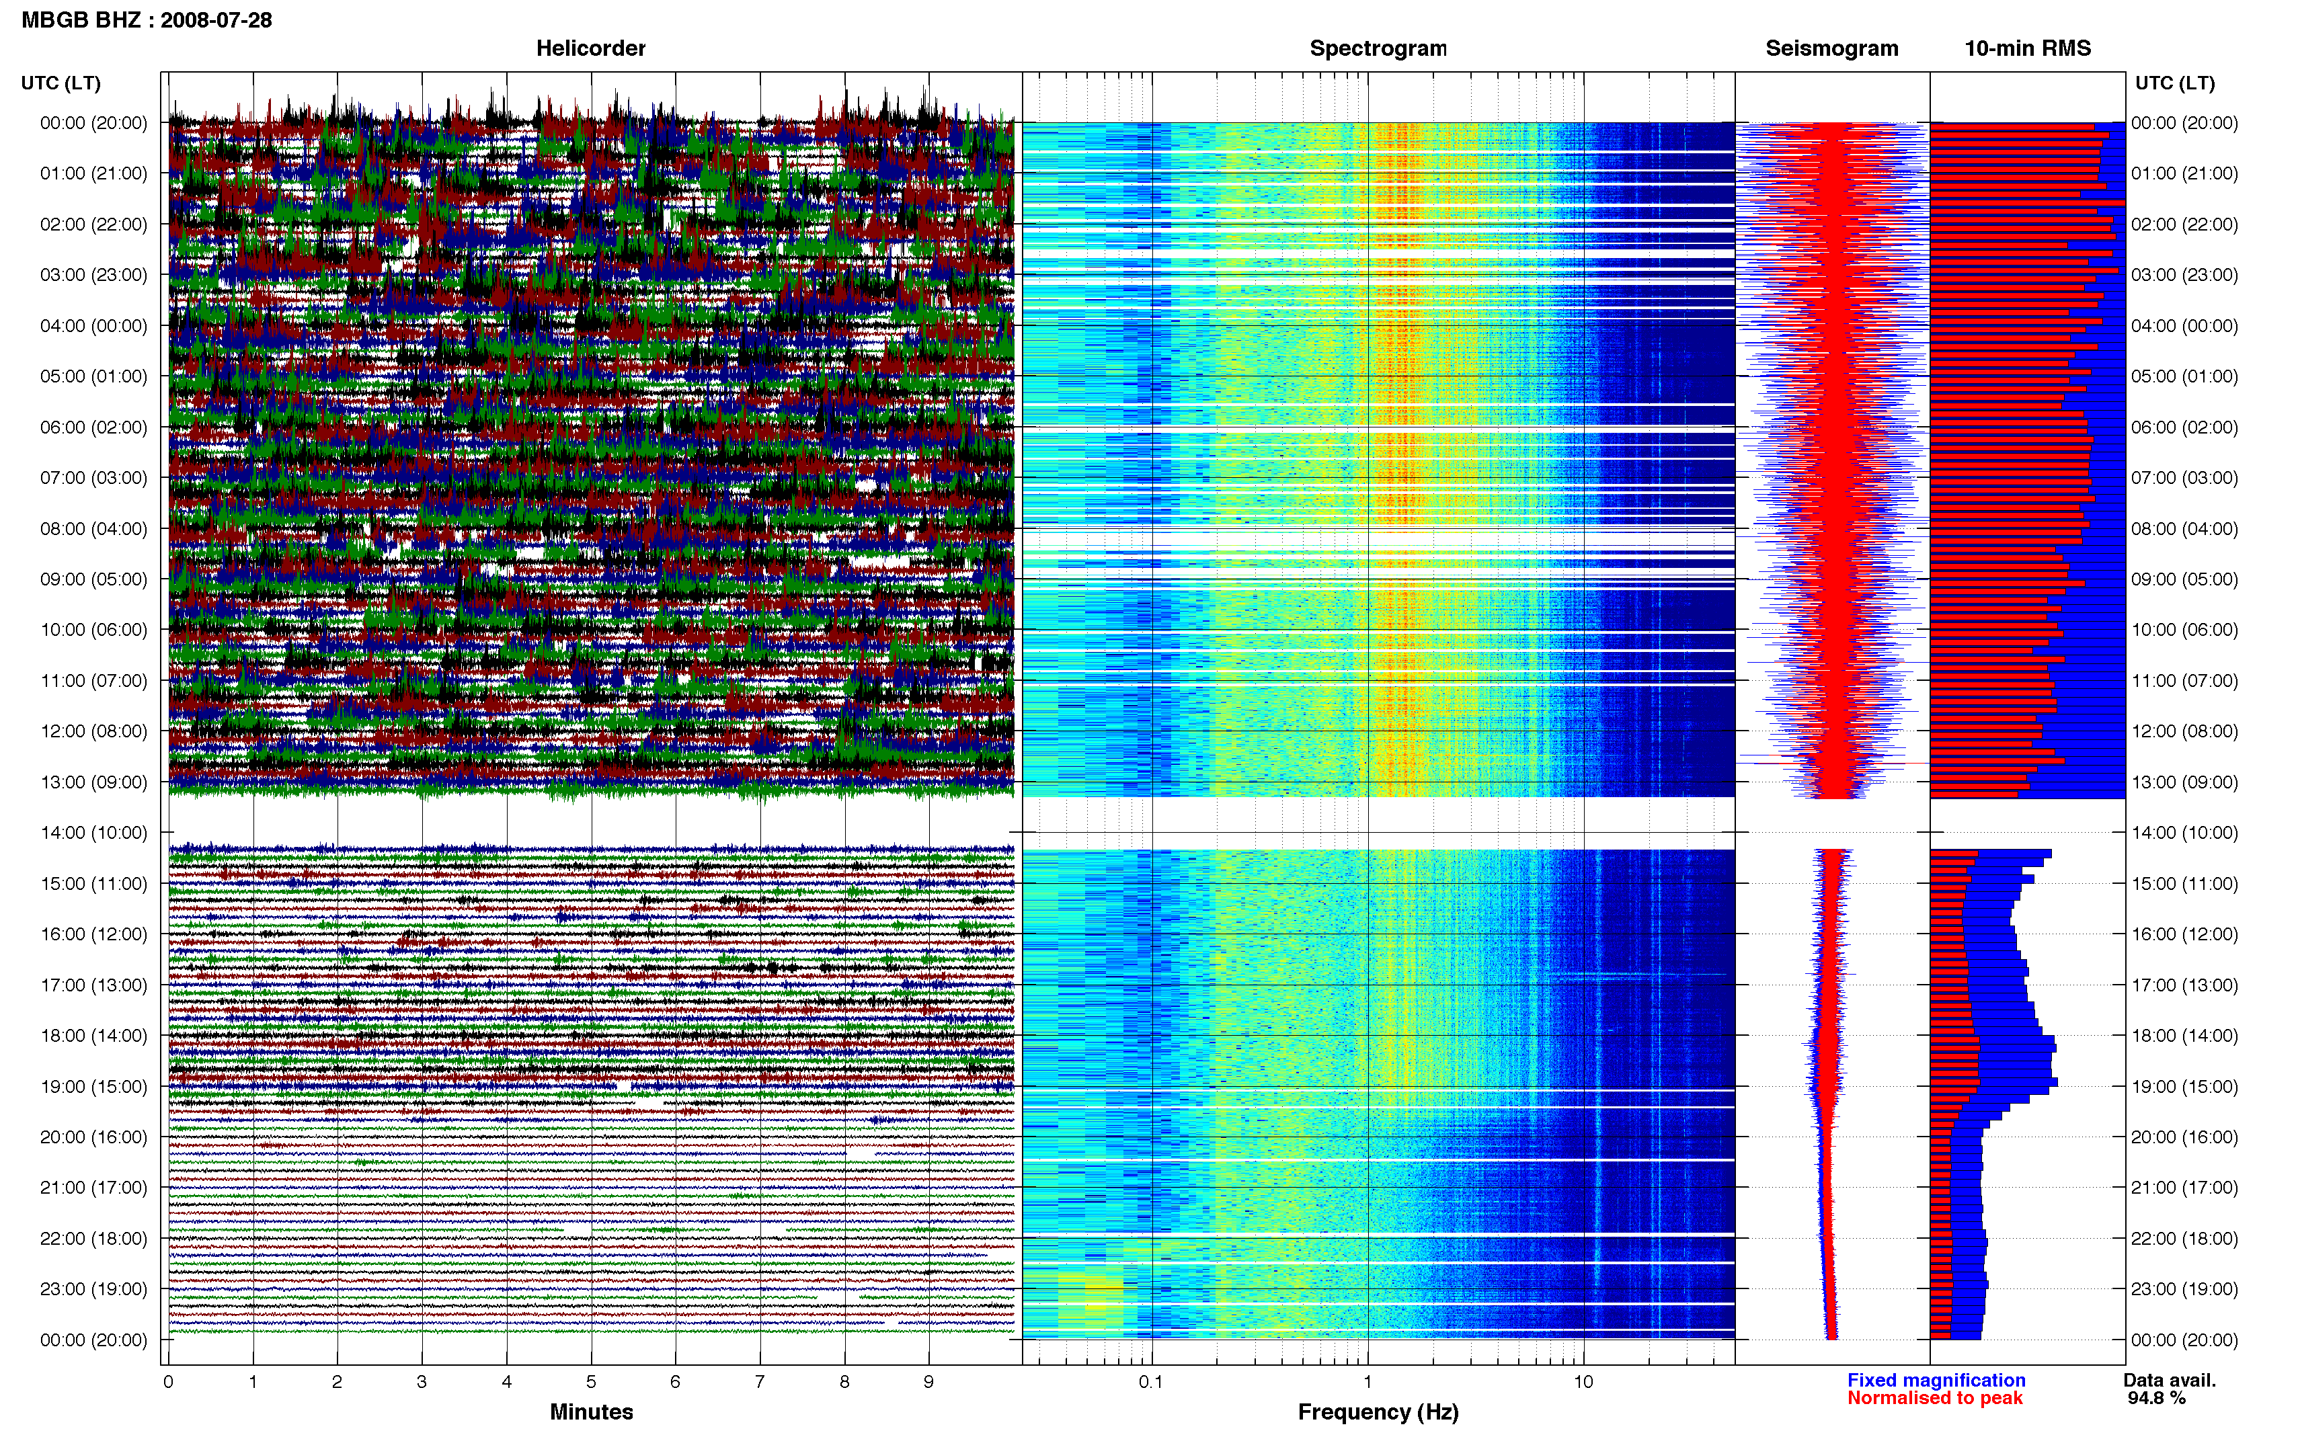Click tick "4" on the Minutes axis

pos(506,1383)
